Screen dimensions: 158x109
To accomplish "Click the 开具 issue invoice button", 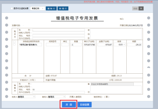I will [x=69, y=104].
